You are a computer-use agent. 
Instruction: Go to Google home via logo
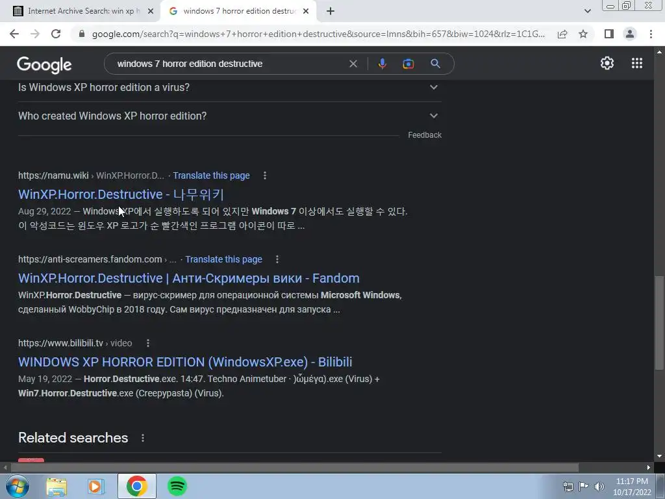pyautogui.click(x=44, y=64)
